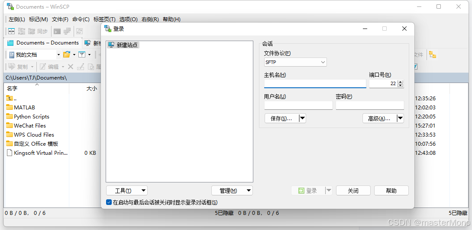This screenshot has height=230, width=472.
Task: Expand the arrow beside open folder icon
Action: [74, 55]
